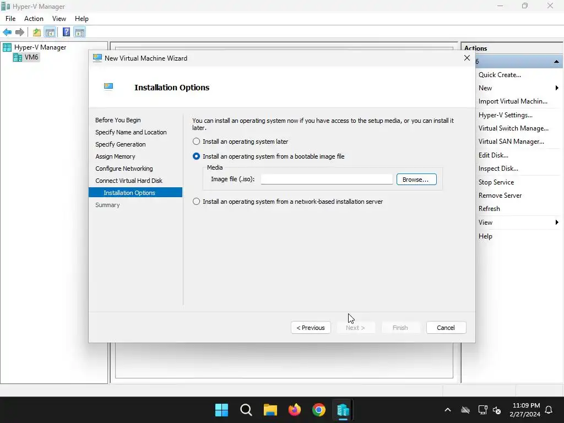Screen dimensions: 564x423
Task: Open the Windows Start menu
Action: pos(221,410)
